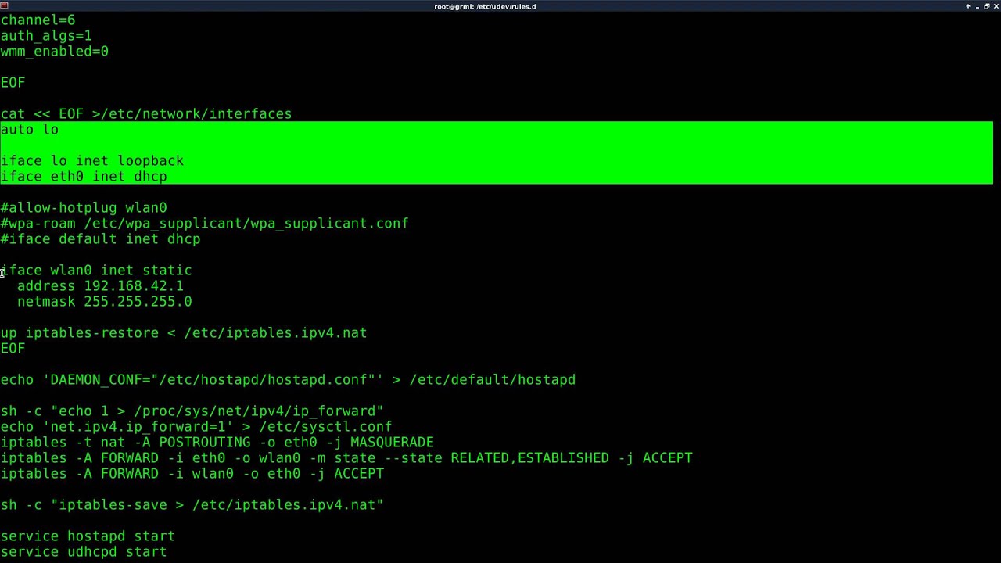1001x563 pixels.
Task: Click the title bar text root@grml: /etc/udev/rules.d
Action: point(485,6)
